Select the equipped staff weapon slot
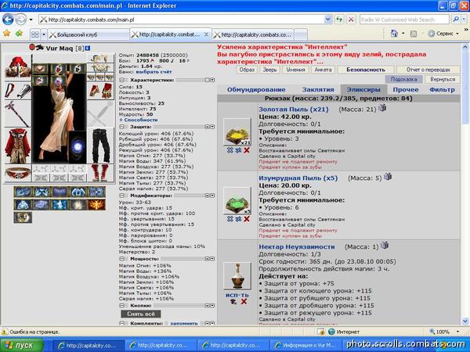The width and height of the screenshot is (470, 352). [18, 113]
